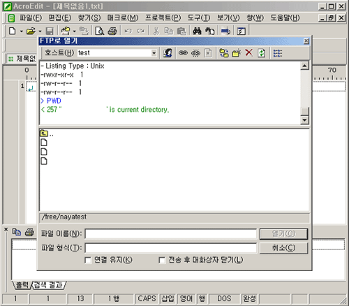This screenshot has height=306, width=349.
Task: Click the Open folder toolbar icon
Action: tap(31, 31)
